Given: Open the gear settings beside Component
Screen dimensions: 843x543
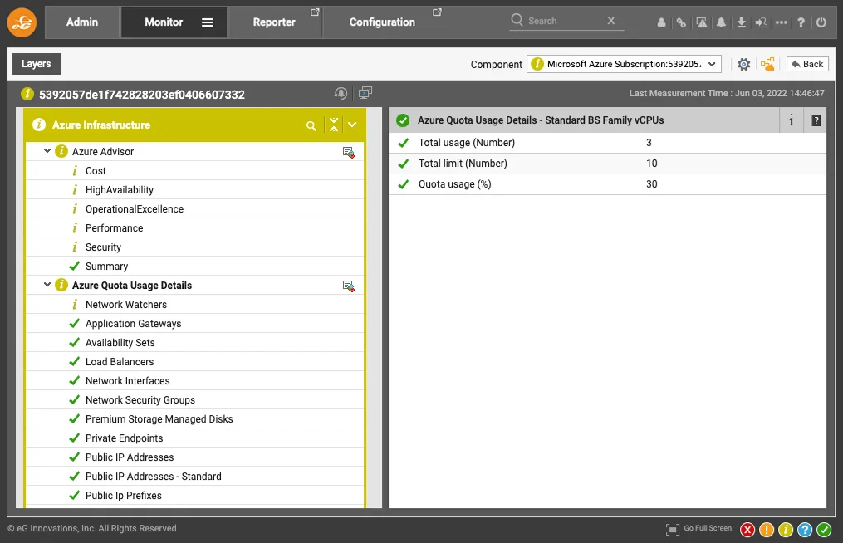Looking at the screenshot, I should point(743,65).
